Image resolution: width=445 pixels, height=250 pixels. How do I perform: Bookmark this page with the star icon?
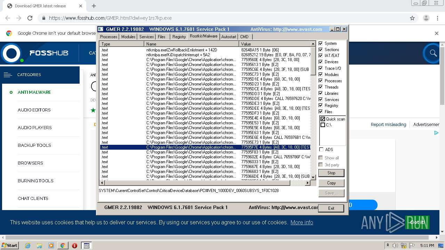412,18
